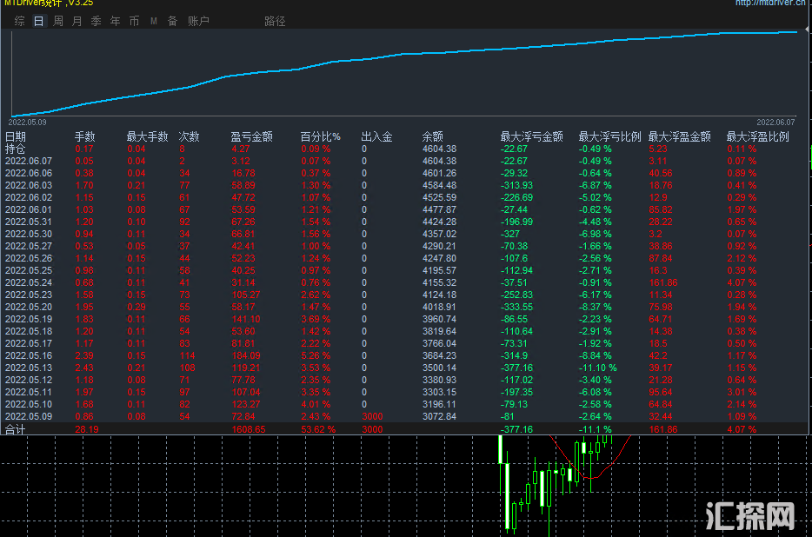Select the 日 daily statistics tab
The image size is (812, 537).
(38, 21)
